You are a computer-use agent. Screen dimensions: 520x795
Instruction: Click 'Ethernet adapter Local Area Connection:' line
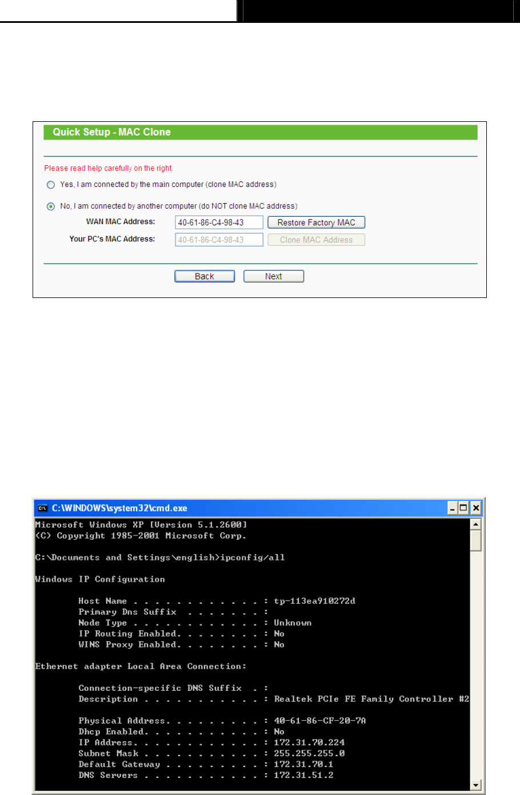click(141, 666)
